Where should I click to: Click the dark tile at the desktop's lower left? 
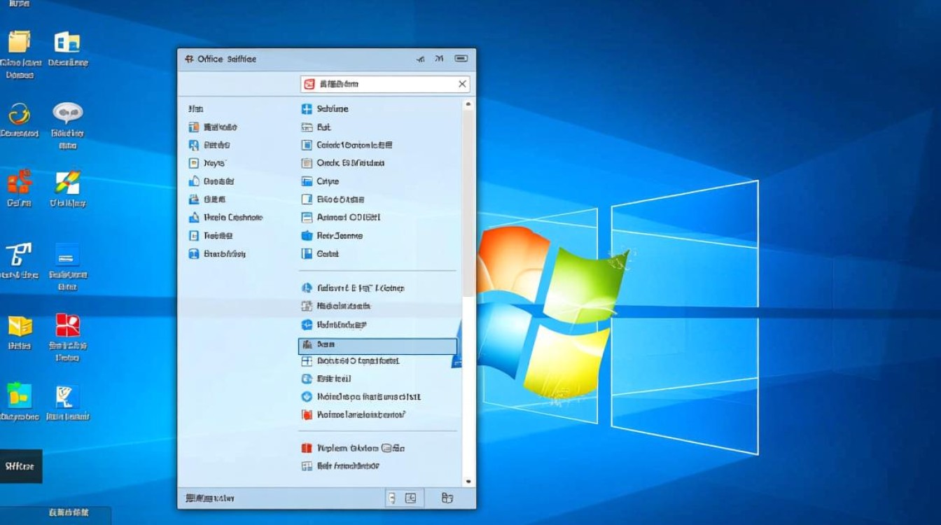point(21,466)
